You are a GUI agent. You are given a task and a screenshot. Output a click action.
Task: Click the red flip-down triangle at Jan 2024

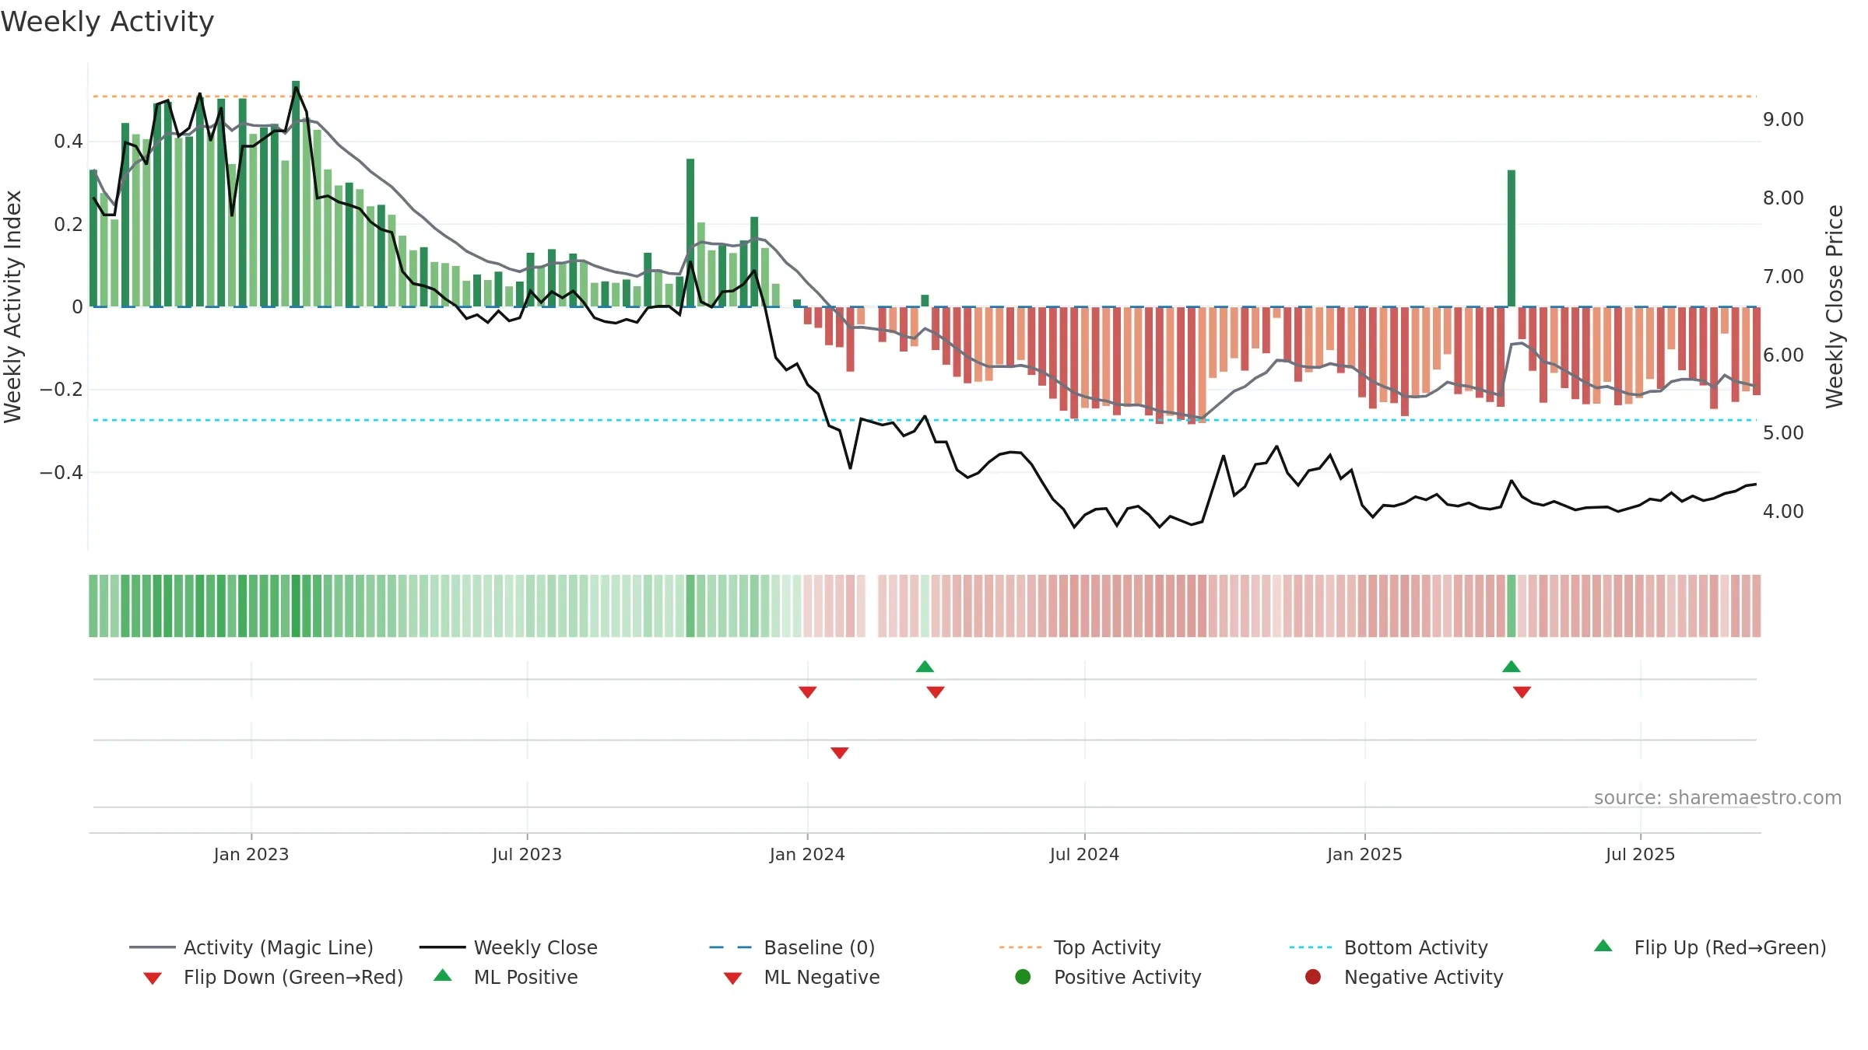[807, 692]
